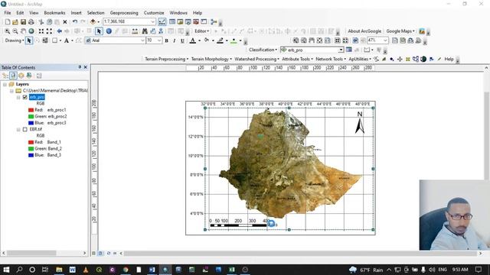Apply italic text formatting
The image size is (490, 275).
[x=175, y=40]
